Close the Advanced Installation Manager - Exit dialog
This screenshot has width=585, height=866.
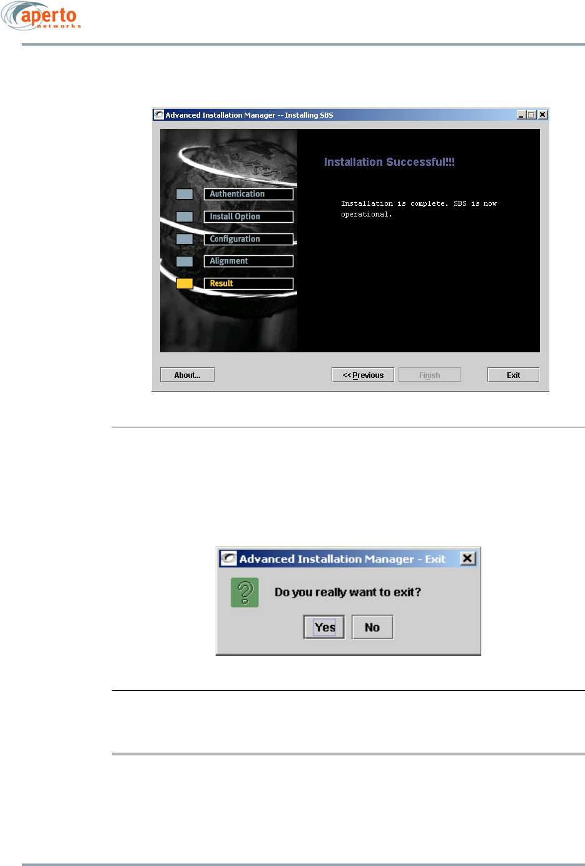468,558
